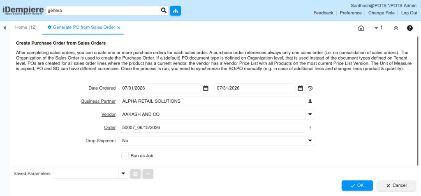Click the Business Partner label link
The height and width of the screenshot is (196, 421).
pos(98,101)
